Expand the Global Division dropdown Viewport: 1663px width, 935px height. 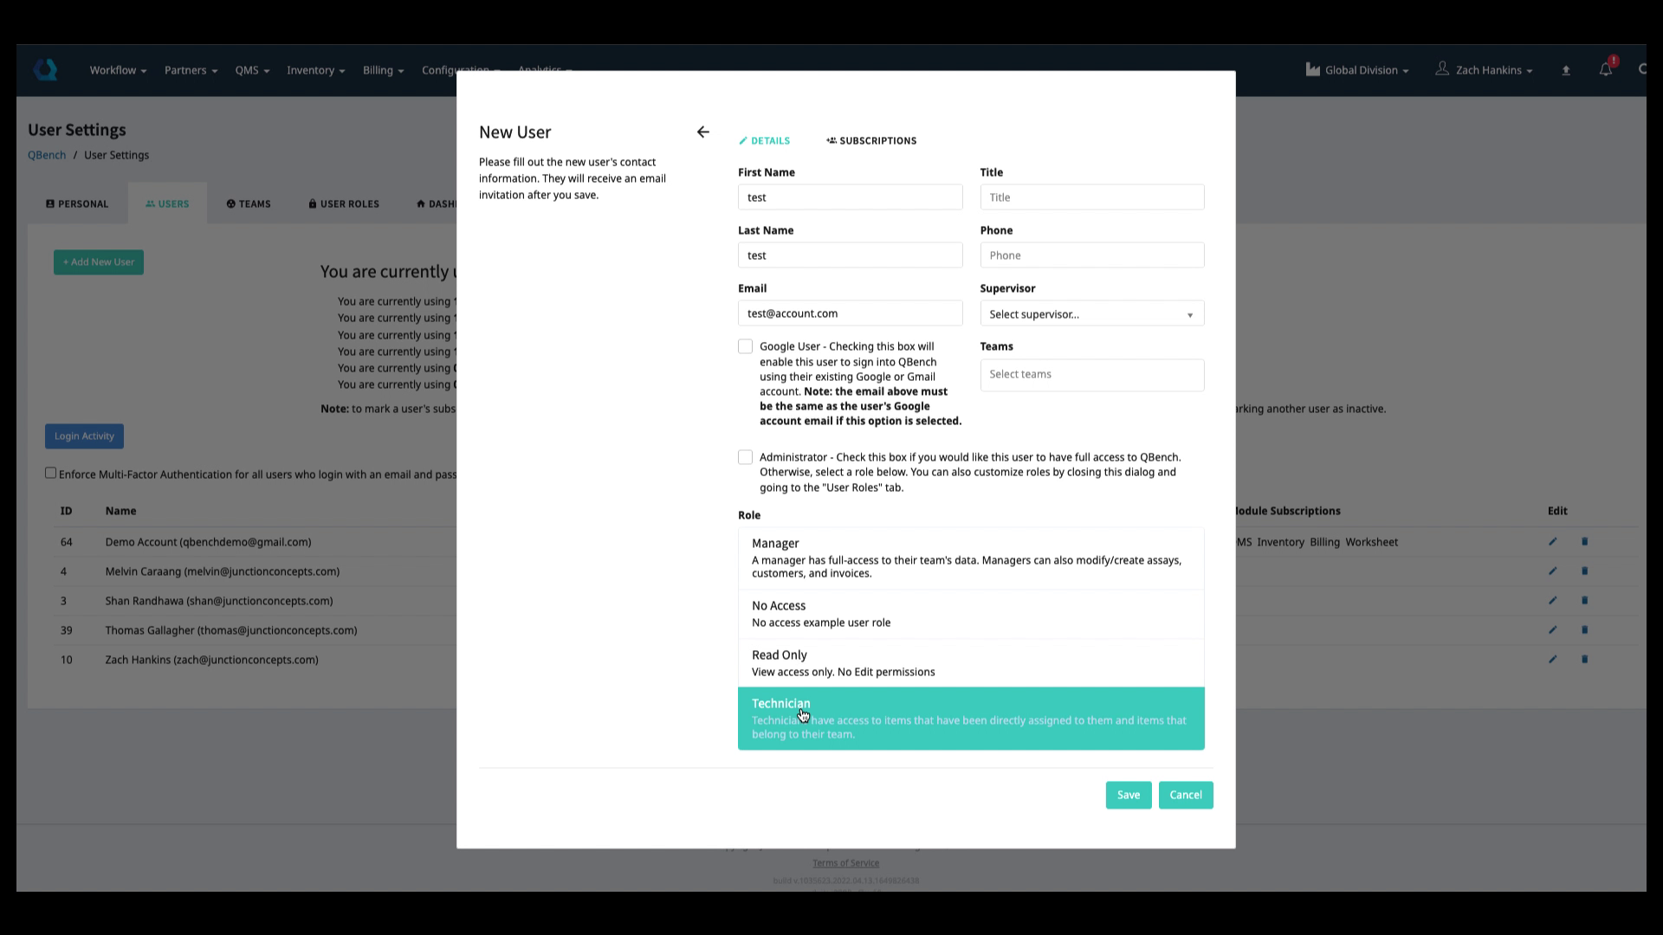(x=1357, y=70)
